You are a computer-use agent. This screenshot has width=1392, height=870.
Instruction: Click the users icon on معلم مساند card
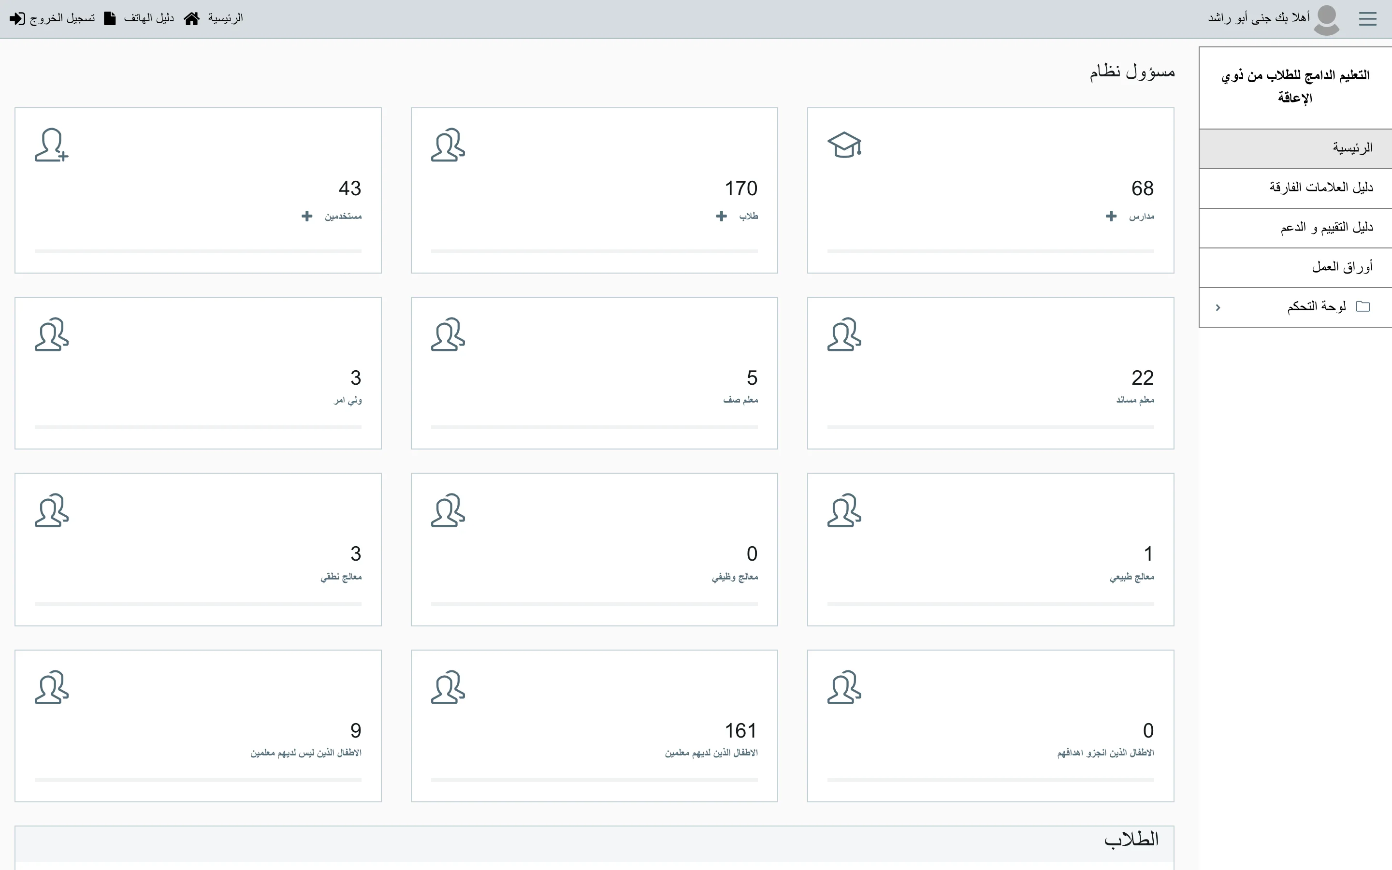point(844,334)
